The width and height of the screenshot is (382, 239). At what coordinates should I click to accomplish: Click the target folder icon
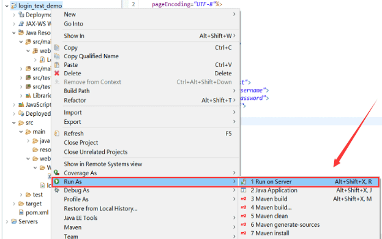point(21,203)
